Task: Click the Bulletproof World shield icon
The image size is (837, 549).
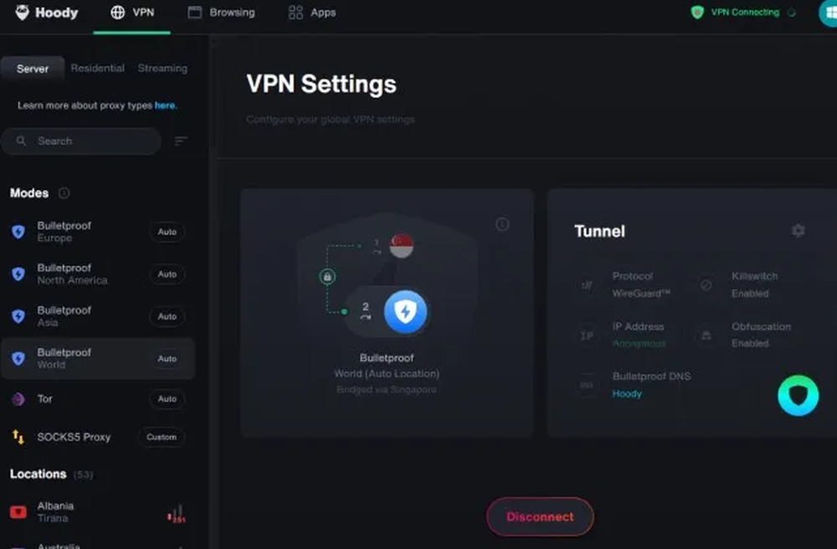Action: click(18, 358)
